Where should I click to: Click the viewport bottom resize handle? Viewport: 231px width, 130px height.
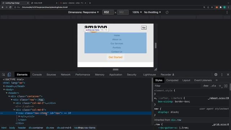coord(115,69)
